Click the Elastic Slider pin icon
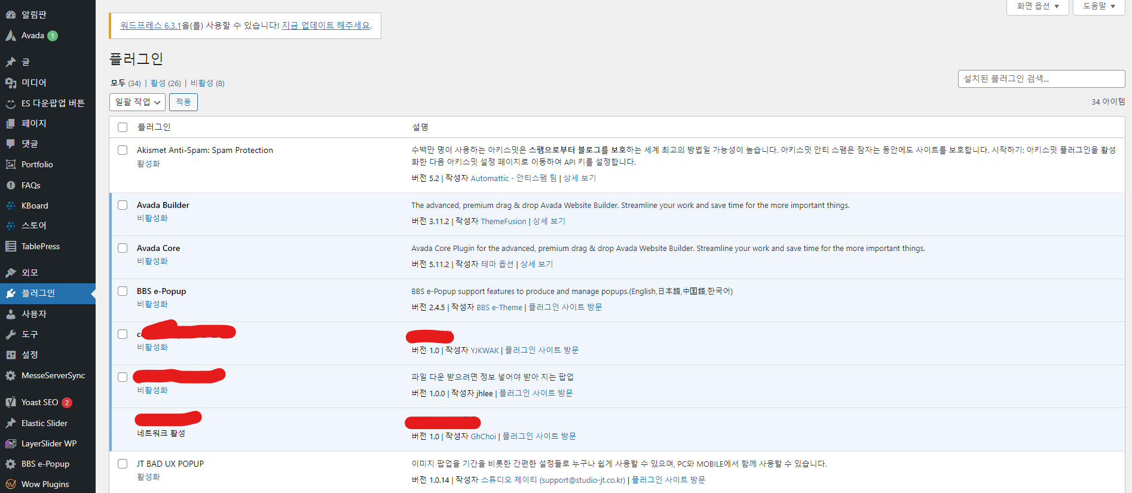The height and width of the screenshot is (493, 1132). click(11, 423)
